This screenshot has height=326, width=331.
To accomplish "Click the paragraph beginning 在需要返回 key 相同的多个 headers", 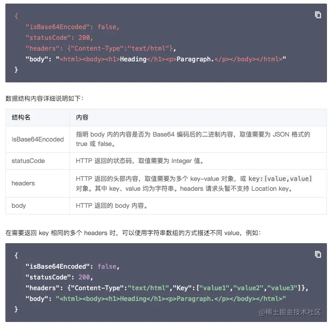I will point(133,233).
